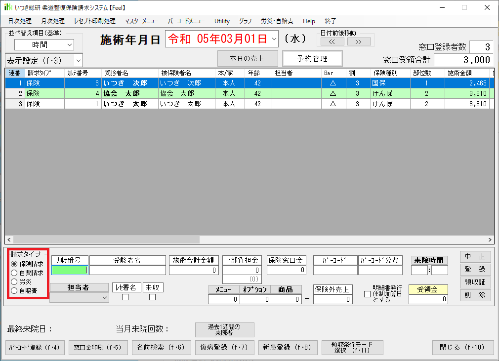The width and height of the screenshot is (499, 361).
Task: Check the レセ署名 checkbox
Action: tap(125, 297)
